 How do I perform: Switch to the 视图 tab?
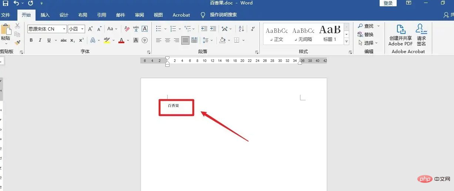click(x=158, y=15)
